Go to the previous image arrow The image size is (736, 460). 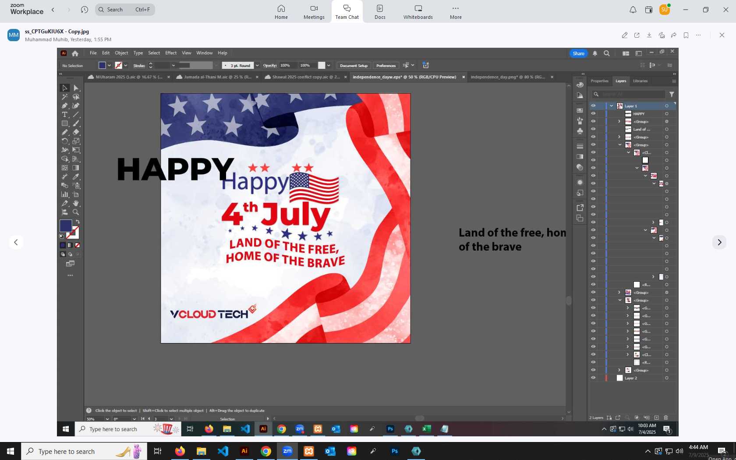pos(16,242)
